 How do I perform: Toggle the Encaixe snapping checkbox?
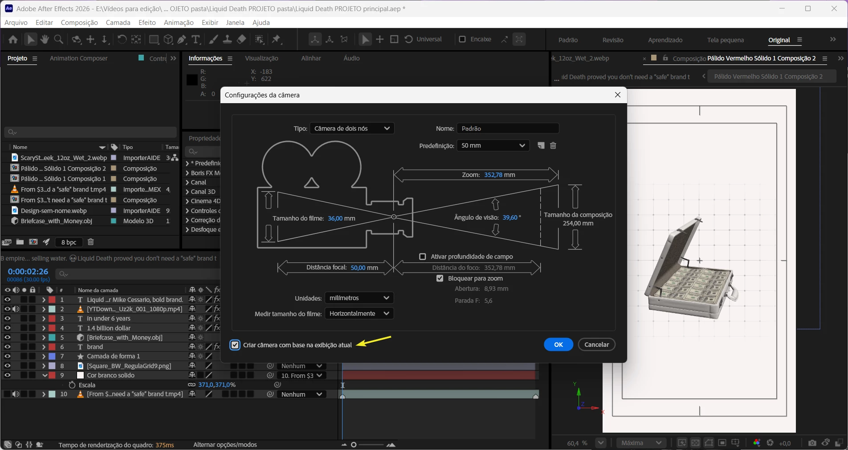462,39
